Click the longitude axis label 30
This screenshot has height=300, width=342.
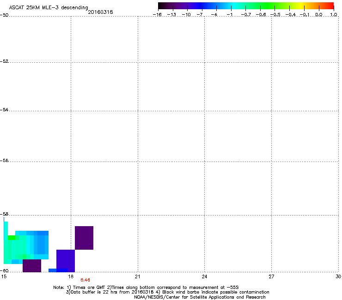tap(338, 276)
